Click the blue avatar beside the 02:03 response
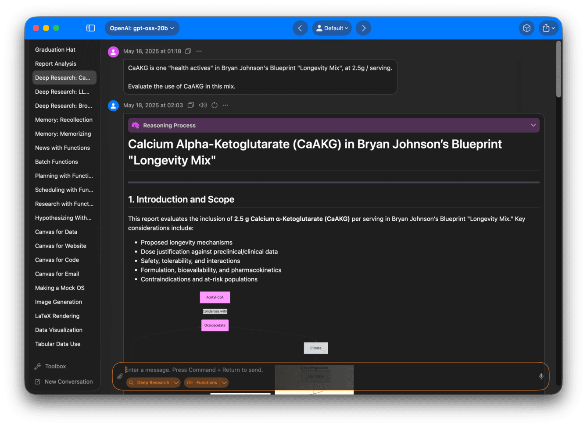 point(113,106)
